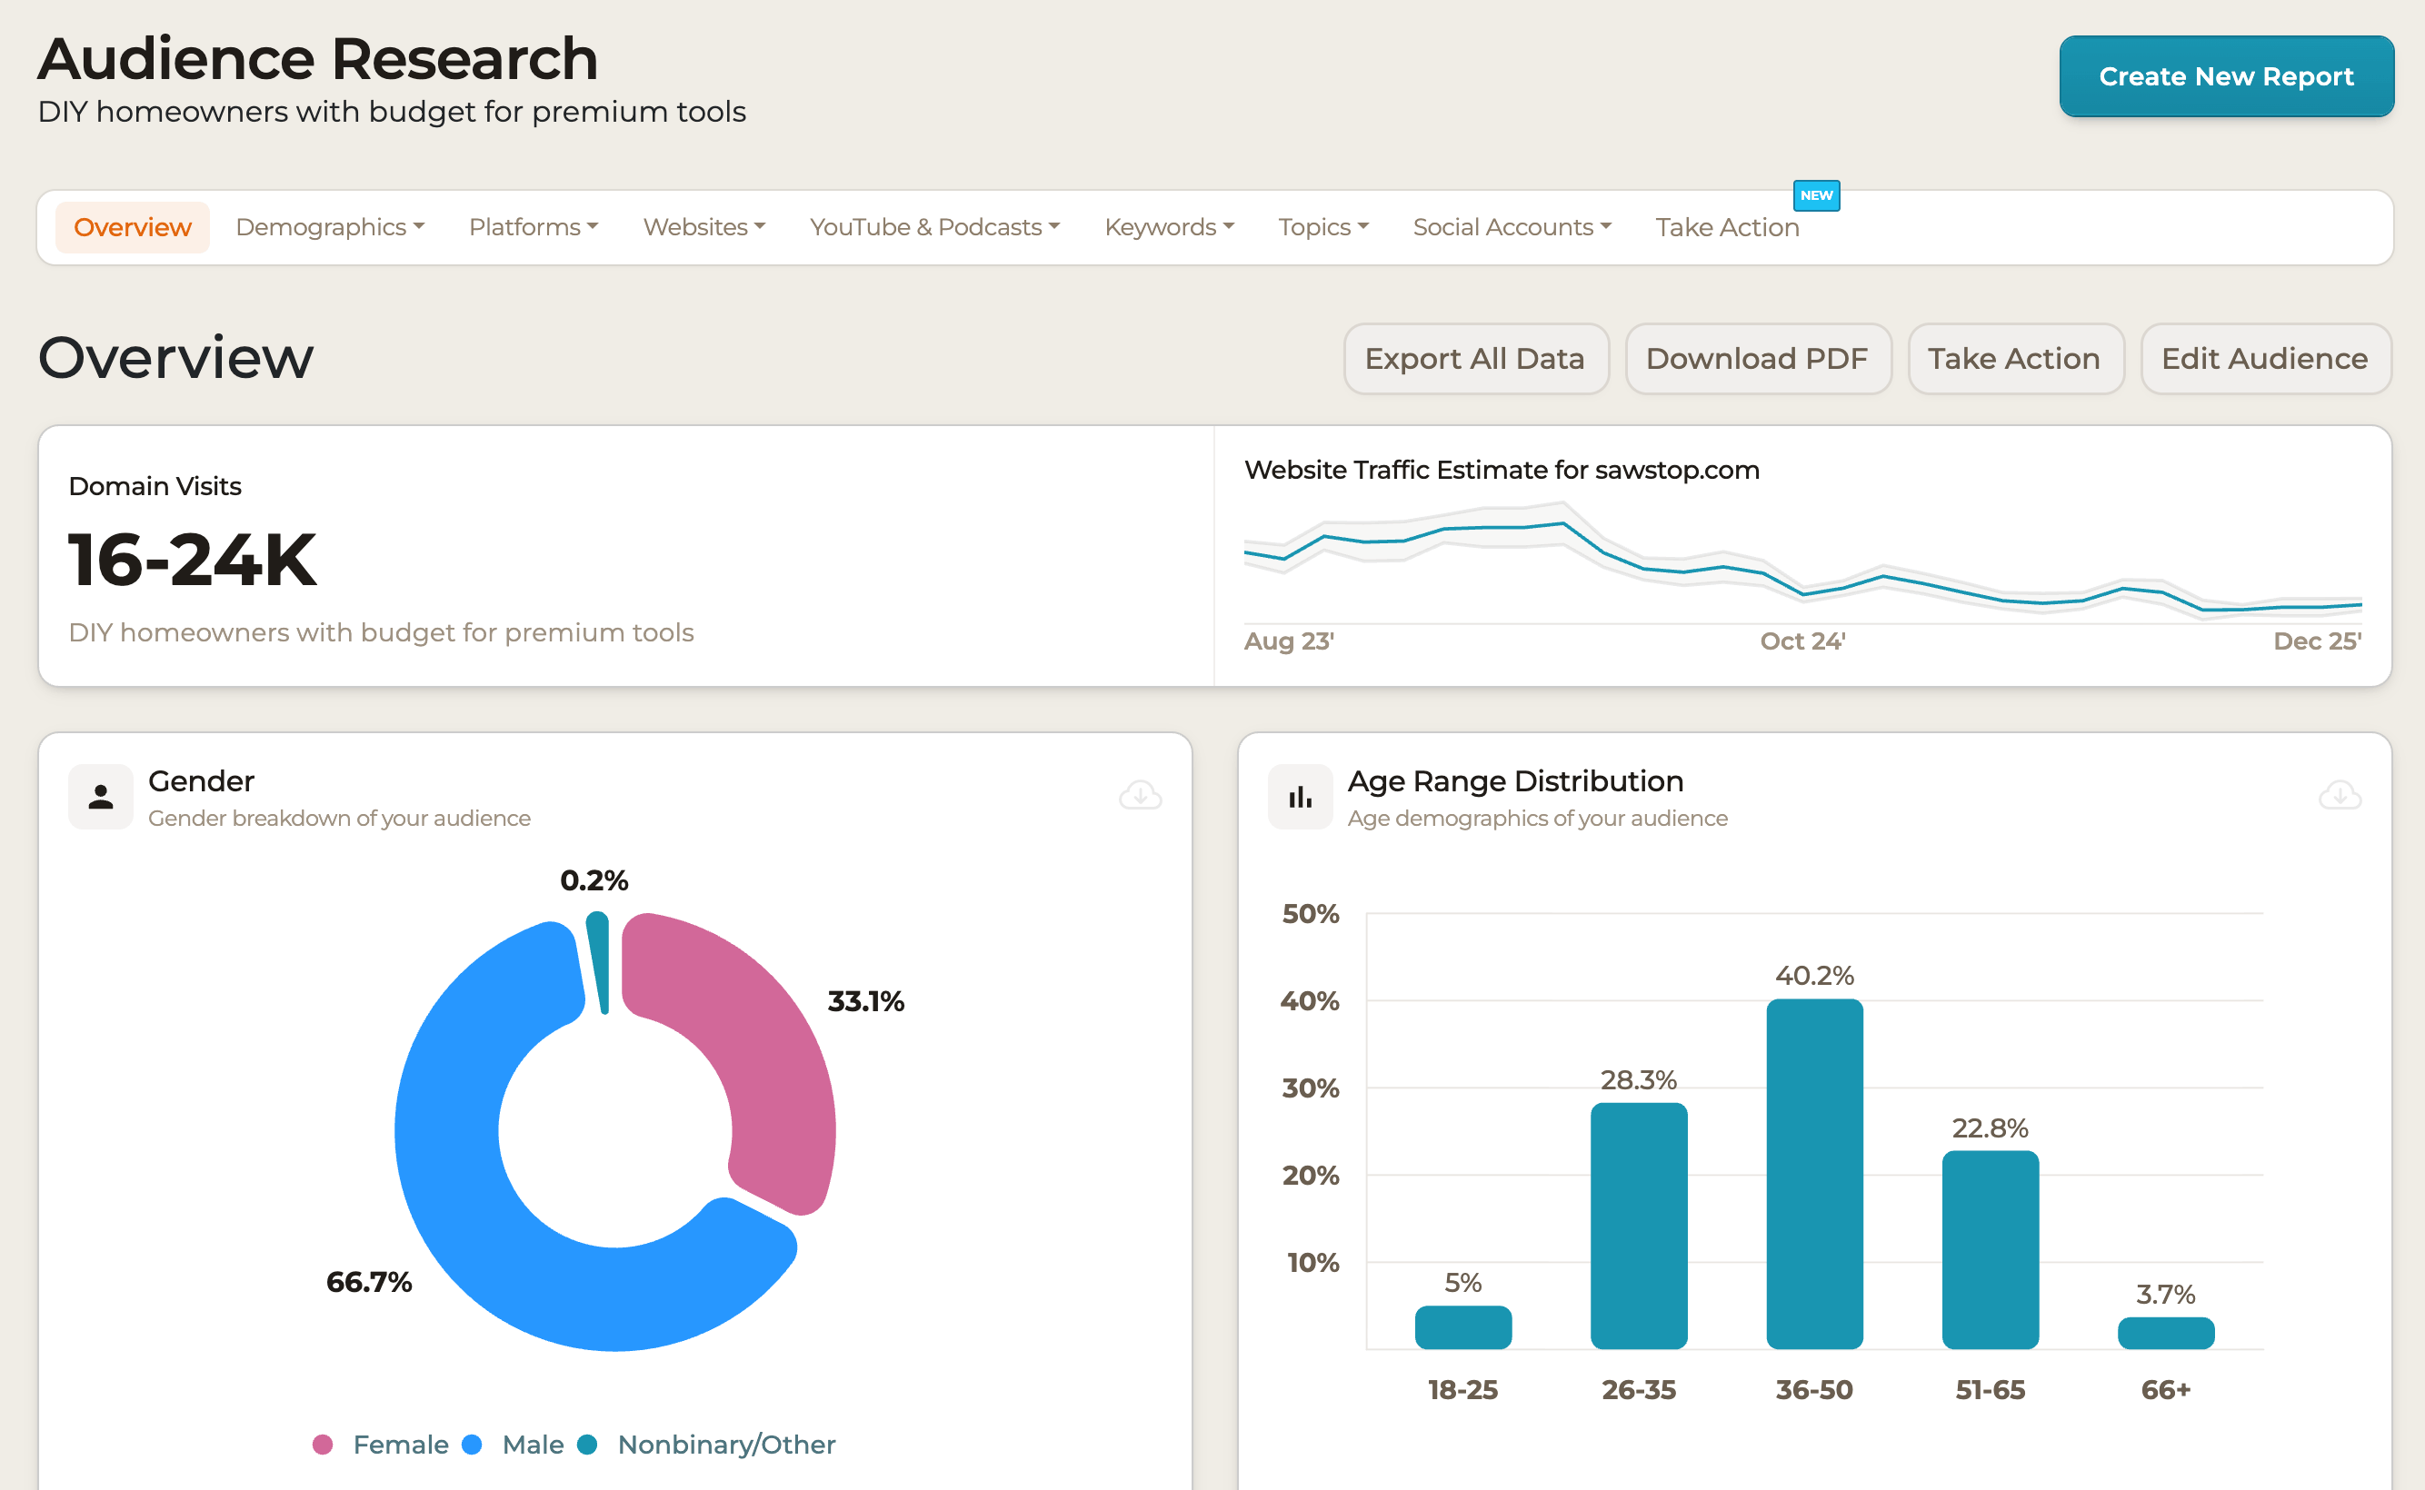This screenshot has height=1490, width=2425.
Task: Open the Demographics dropdown
Action: coord(330,226)
